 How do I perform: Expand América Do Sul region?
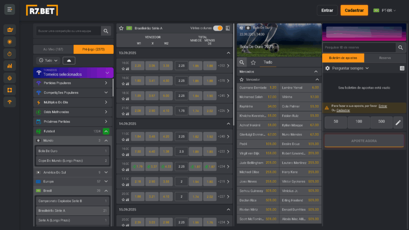click(x=106, y=172)
